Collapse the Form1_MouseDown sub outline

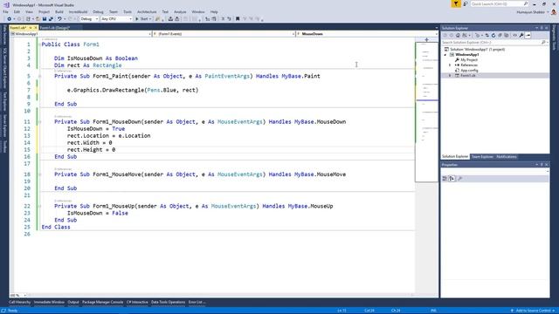(x=39, y=122)
